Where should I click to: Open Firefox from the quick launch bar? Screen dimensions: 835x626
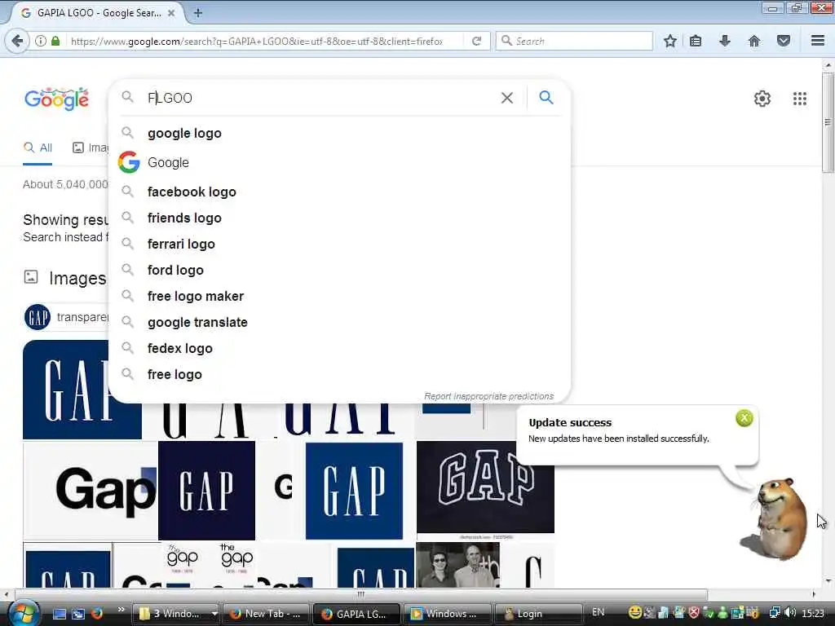96,613
